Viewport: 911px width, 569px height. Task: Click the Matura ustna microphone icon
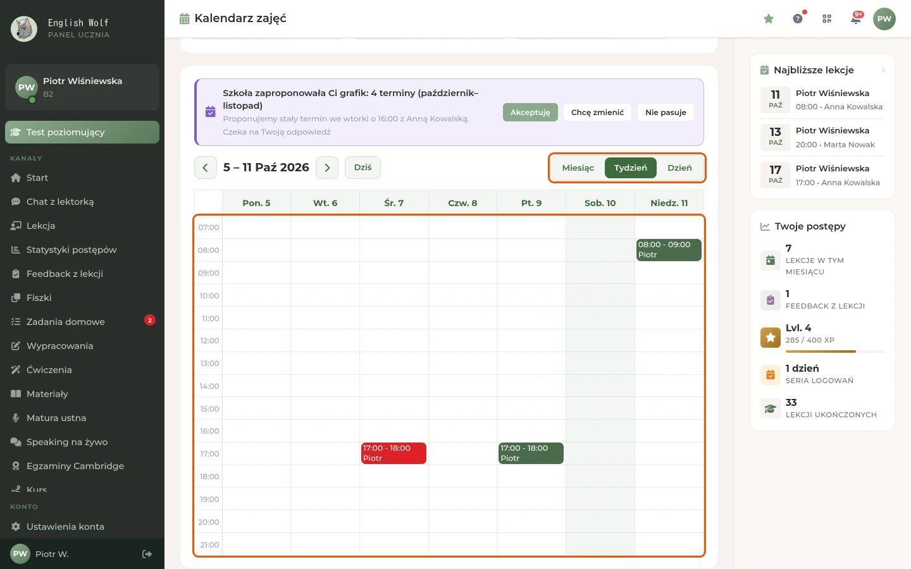[16, 418]
